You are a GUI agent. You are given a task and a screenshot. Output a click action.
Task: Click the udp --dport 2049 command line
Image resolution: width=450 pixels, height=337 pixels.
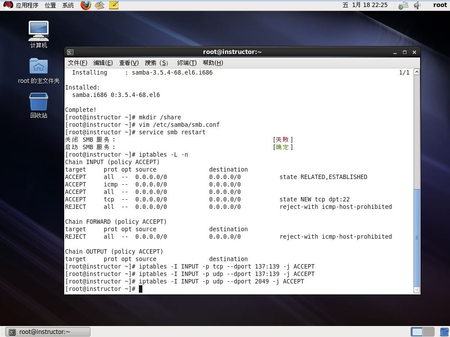(x=185, y=281)
